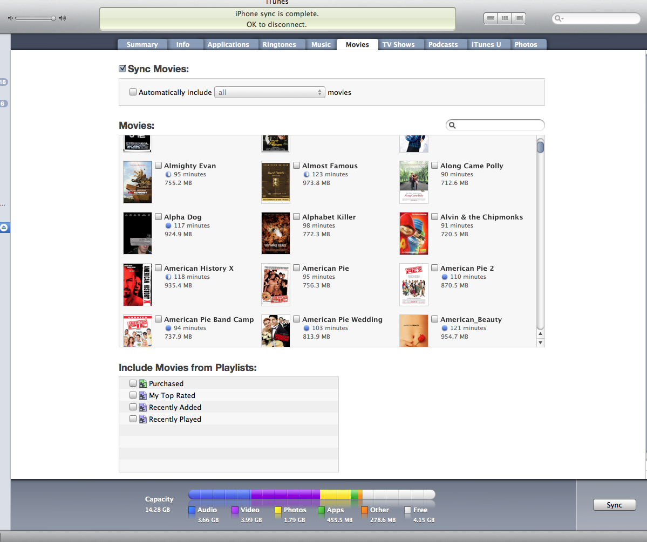
Task: Click the Recently Played playlist icon
Action: pyautogui.click(x=143, y=420)
